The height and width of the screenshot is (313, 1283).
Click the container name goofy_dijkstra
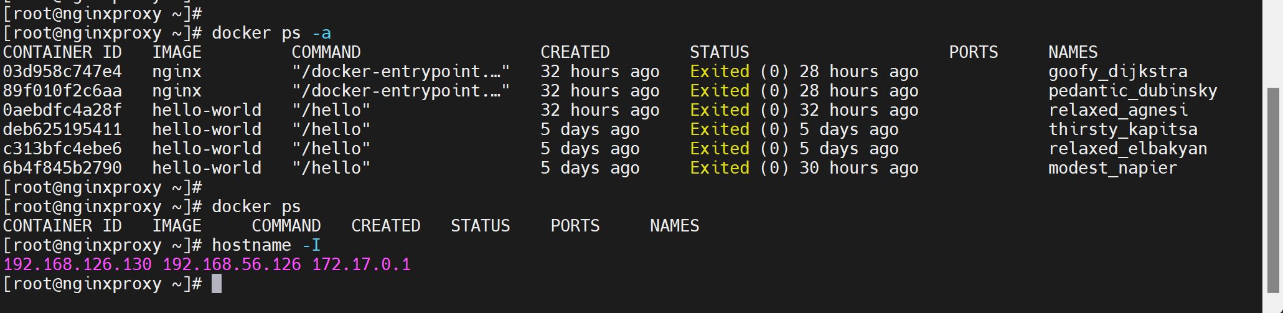coord(1117,72)
